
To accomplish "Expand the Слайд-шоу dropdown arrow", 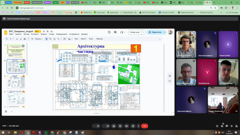I will [x=143, y=32].
